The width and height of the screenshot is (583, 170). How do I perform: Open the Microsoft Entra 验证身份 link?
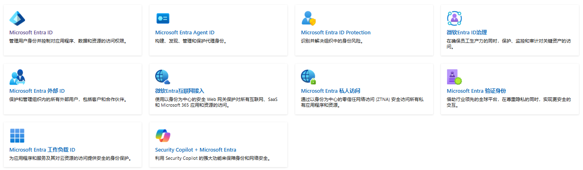(476, 91)
